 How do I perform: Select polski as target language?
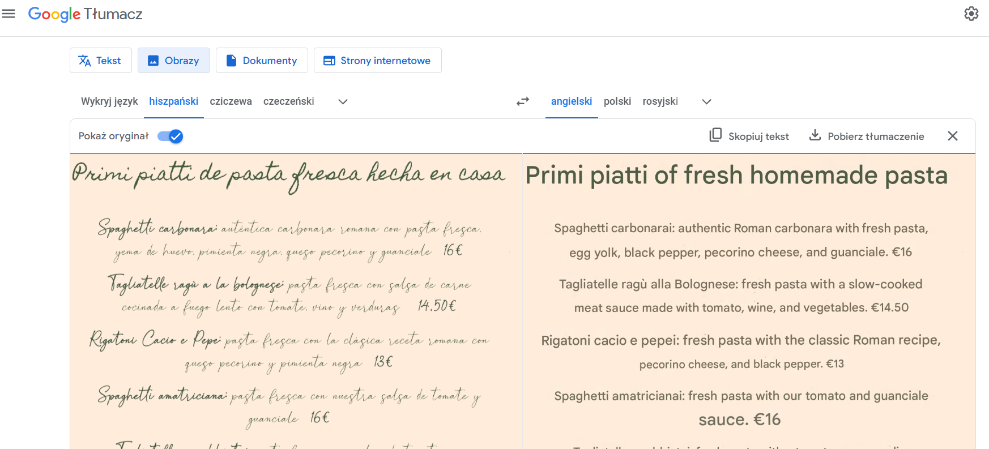tap(617, 101)
